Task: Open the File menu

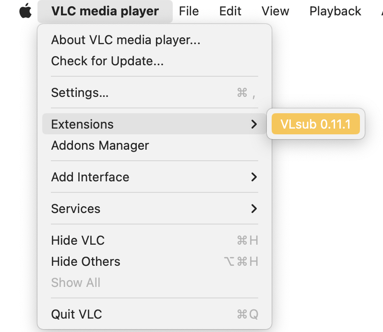Action: pos(189,11)
